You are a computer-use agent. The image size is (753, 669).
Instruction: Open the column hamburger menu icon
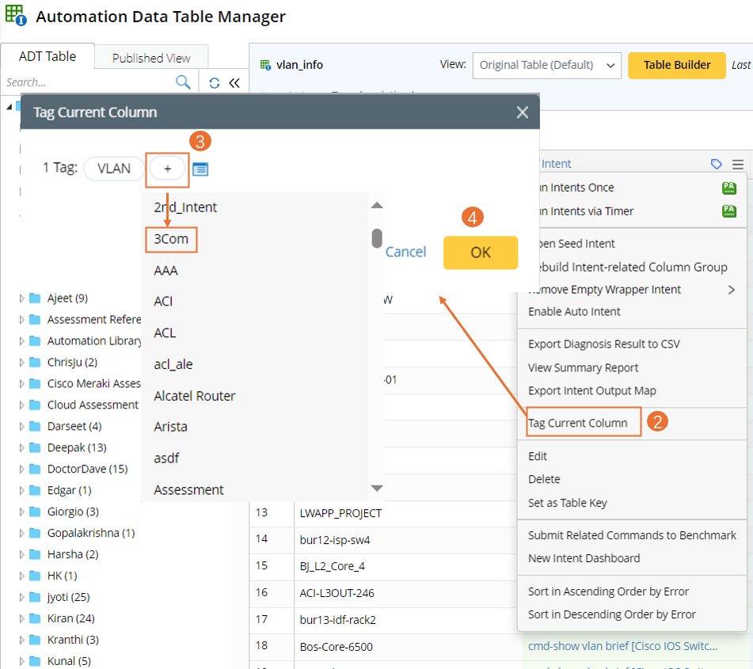pos(738,164)
